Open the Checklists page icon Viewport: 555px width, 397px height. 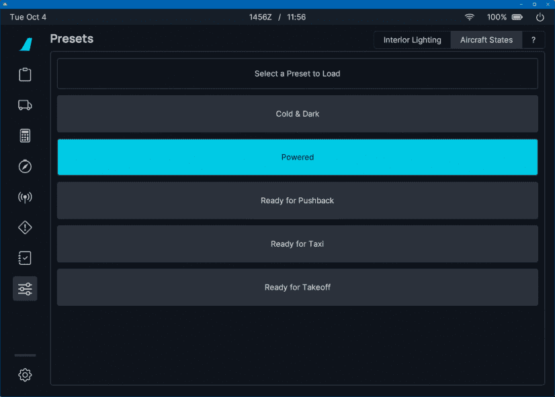25,258
